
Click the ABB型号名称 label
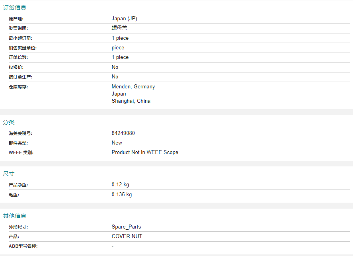[23, 246]
